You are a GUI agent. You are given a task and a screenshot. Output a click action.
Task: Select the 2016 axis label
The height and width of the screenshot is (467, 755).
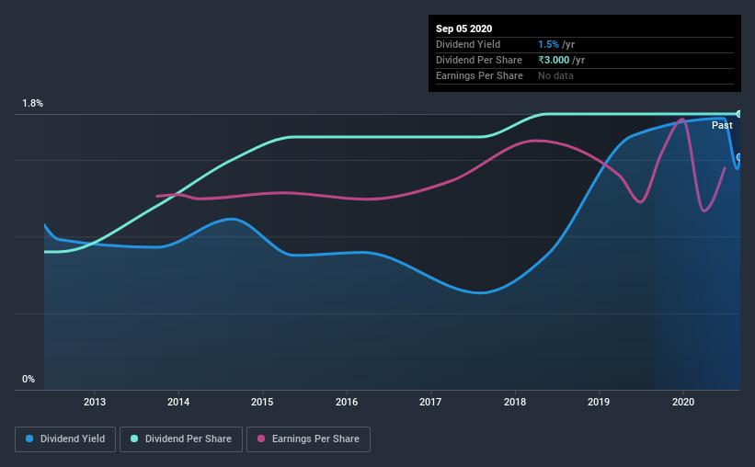(x=347, y=402)
